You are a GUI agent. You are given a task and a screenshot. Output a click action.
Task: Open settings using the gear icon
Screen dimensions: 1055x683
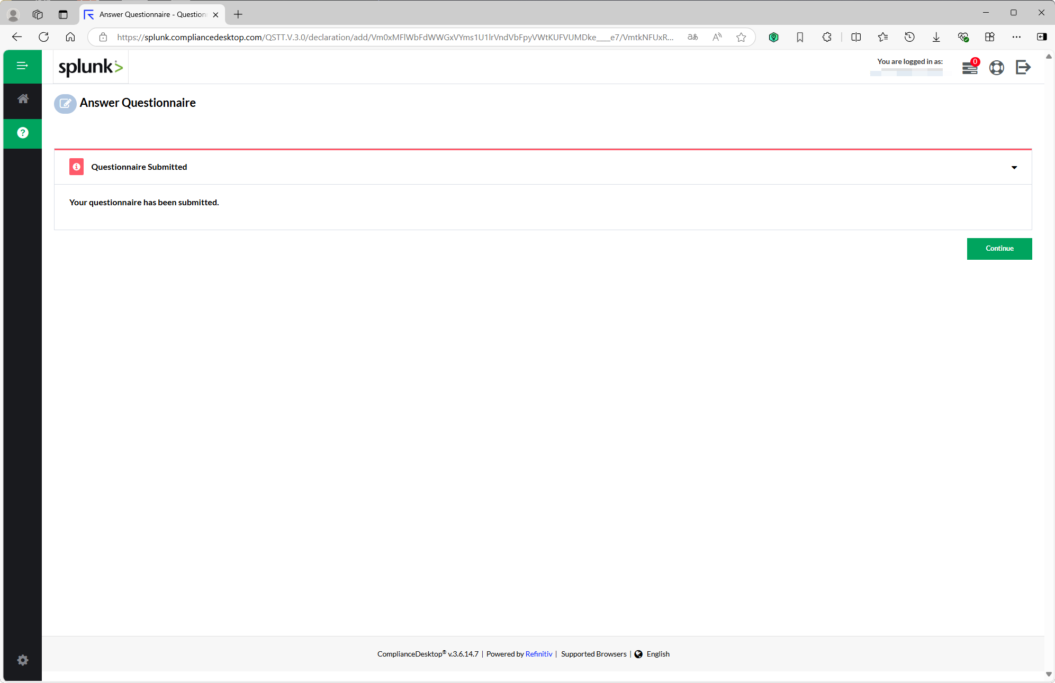click(22, 660)
